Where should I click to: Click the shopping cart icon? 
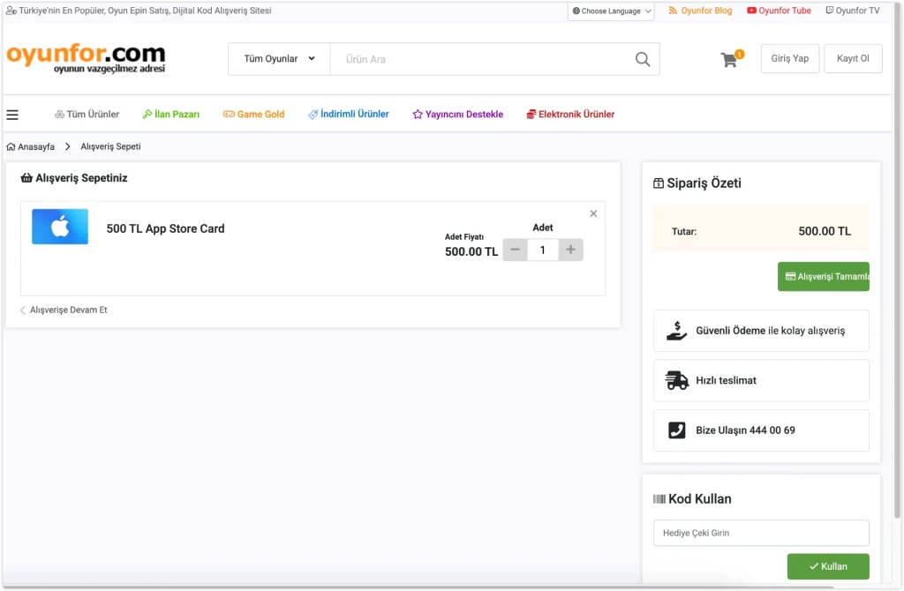point(730,59)
